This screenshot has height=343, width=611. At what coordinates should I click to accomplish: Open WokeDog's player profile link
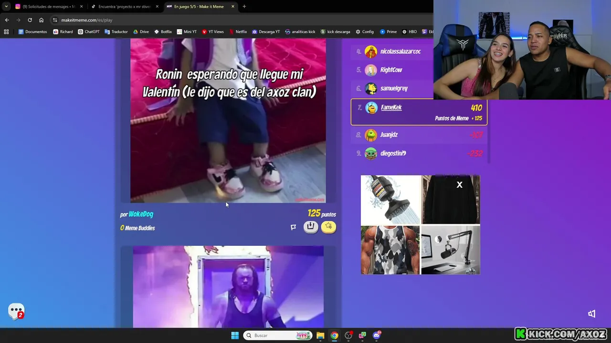141,214
